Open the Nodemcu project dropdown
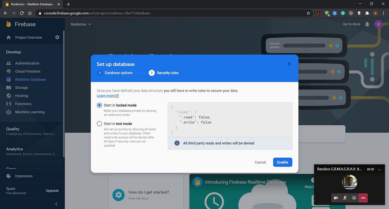 tap(81, 24)
